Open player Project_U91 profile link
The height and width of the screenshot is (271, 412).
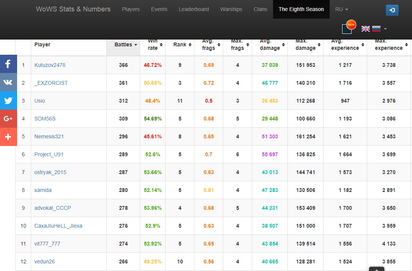(x=49, y=154)
